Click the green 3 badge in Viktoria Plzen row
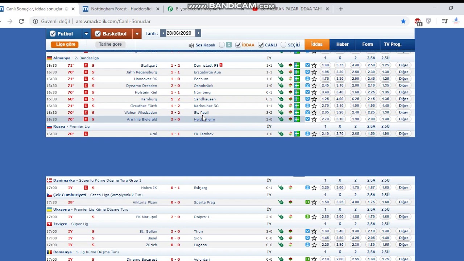Image resolution: width=464 pixels, height=261 pixels. (x=307, y=202)
